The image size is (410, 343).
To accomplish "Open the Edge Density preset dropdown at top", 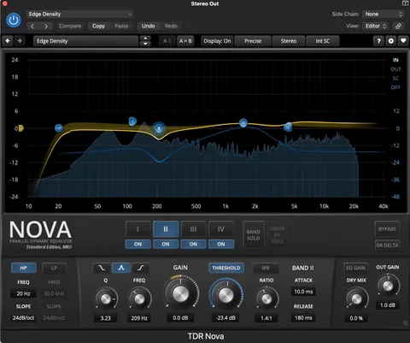I will tap(80, 14).
